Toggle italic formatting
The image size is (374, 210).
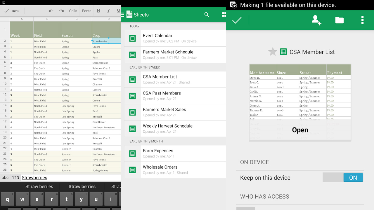tap(109, 11)
